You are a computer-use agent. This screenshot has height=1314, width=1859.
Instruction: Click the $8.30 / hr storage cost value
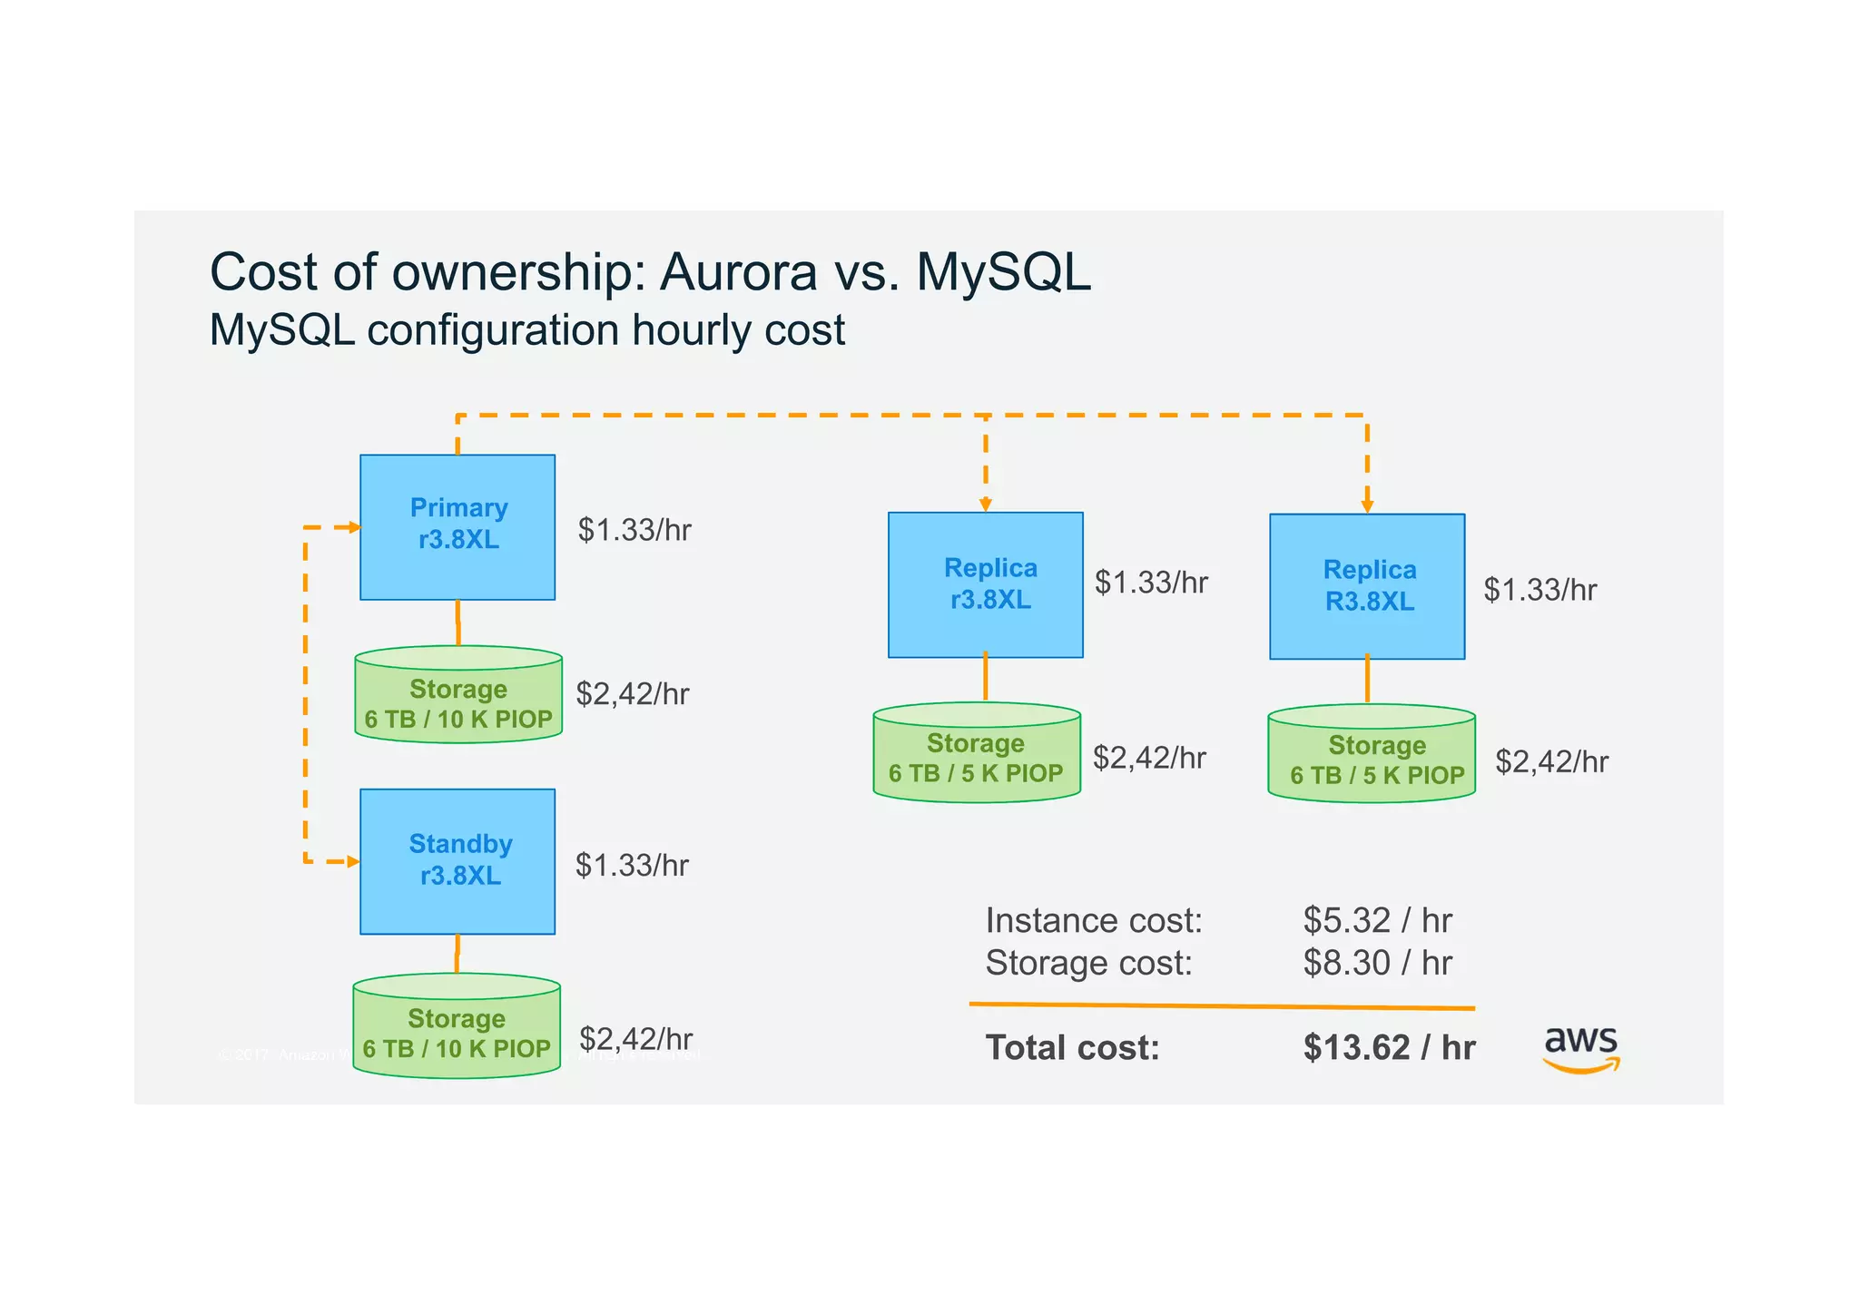(1377, 962)
